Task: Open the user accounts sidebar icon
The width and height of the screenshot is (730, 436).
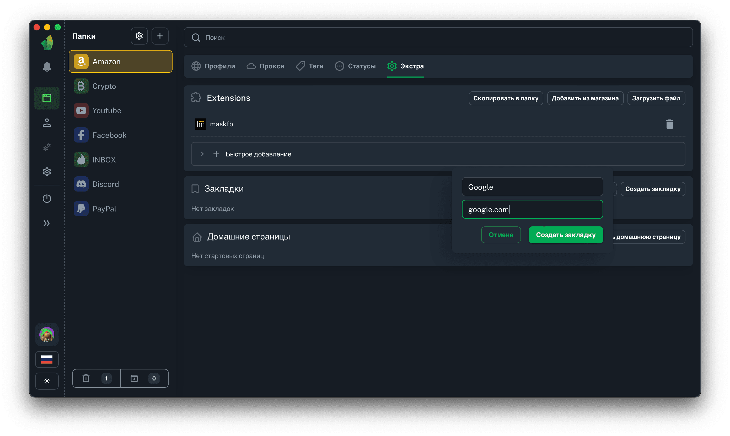Action: (x=47, y=123)
